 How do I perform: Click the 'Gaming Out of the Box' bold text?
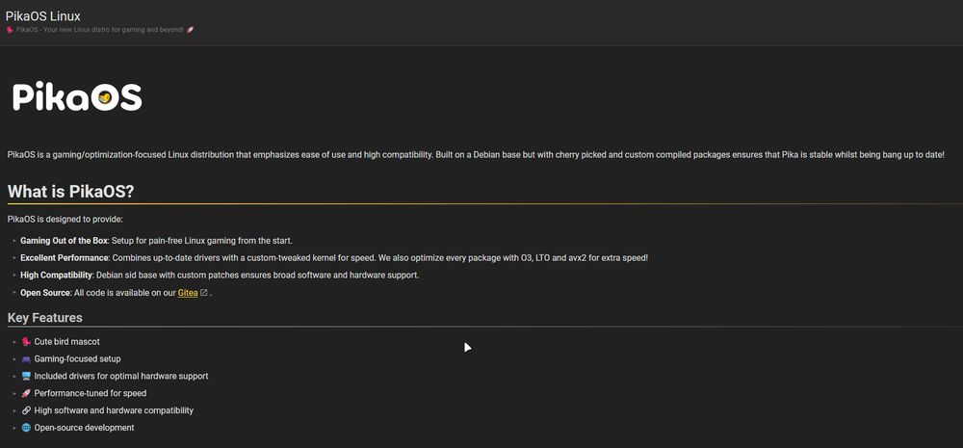64,240
